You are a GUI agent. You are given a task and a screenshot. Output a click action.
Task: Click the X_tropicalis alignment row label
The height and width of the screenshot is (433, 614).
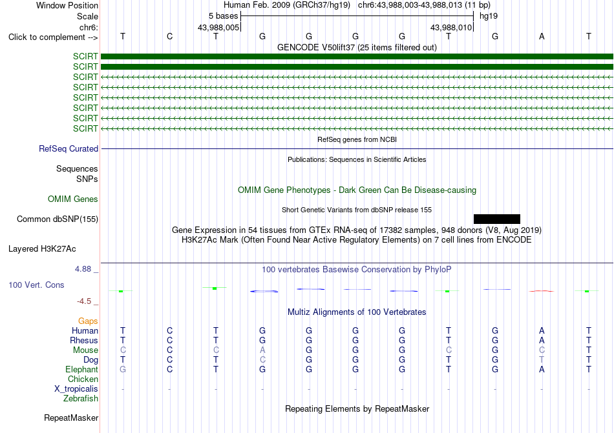[76, 389]
